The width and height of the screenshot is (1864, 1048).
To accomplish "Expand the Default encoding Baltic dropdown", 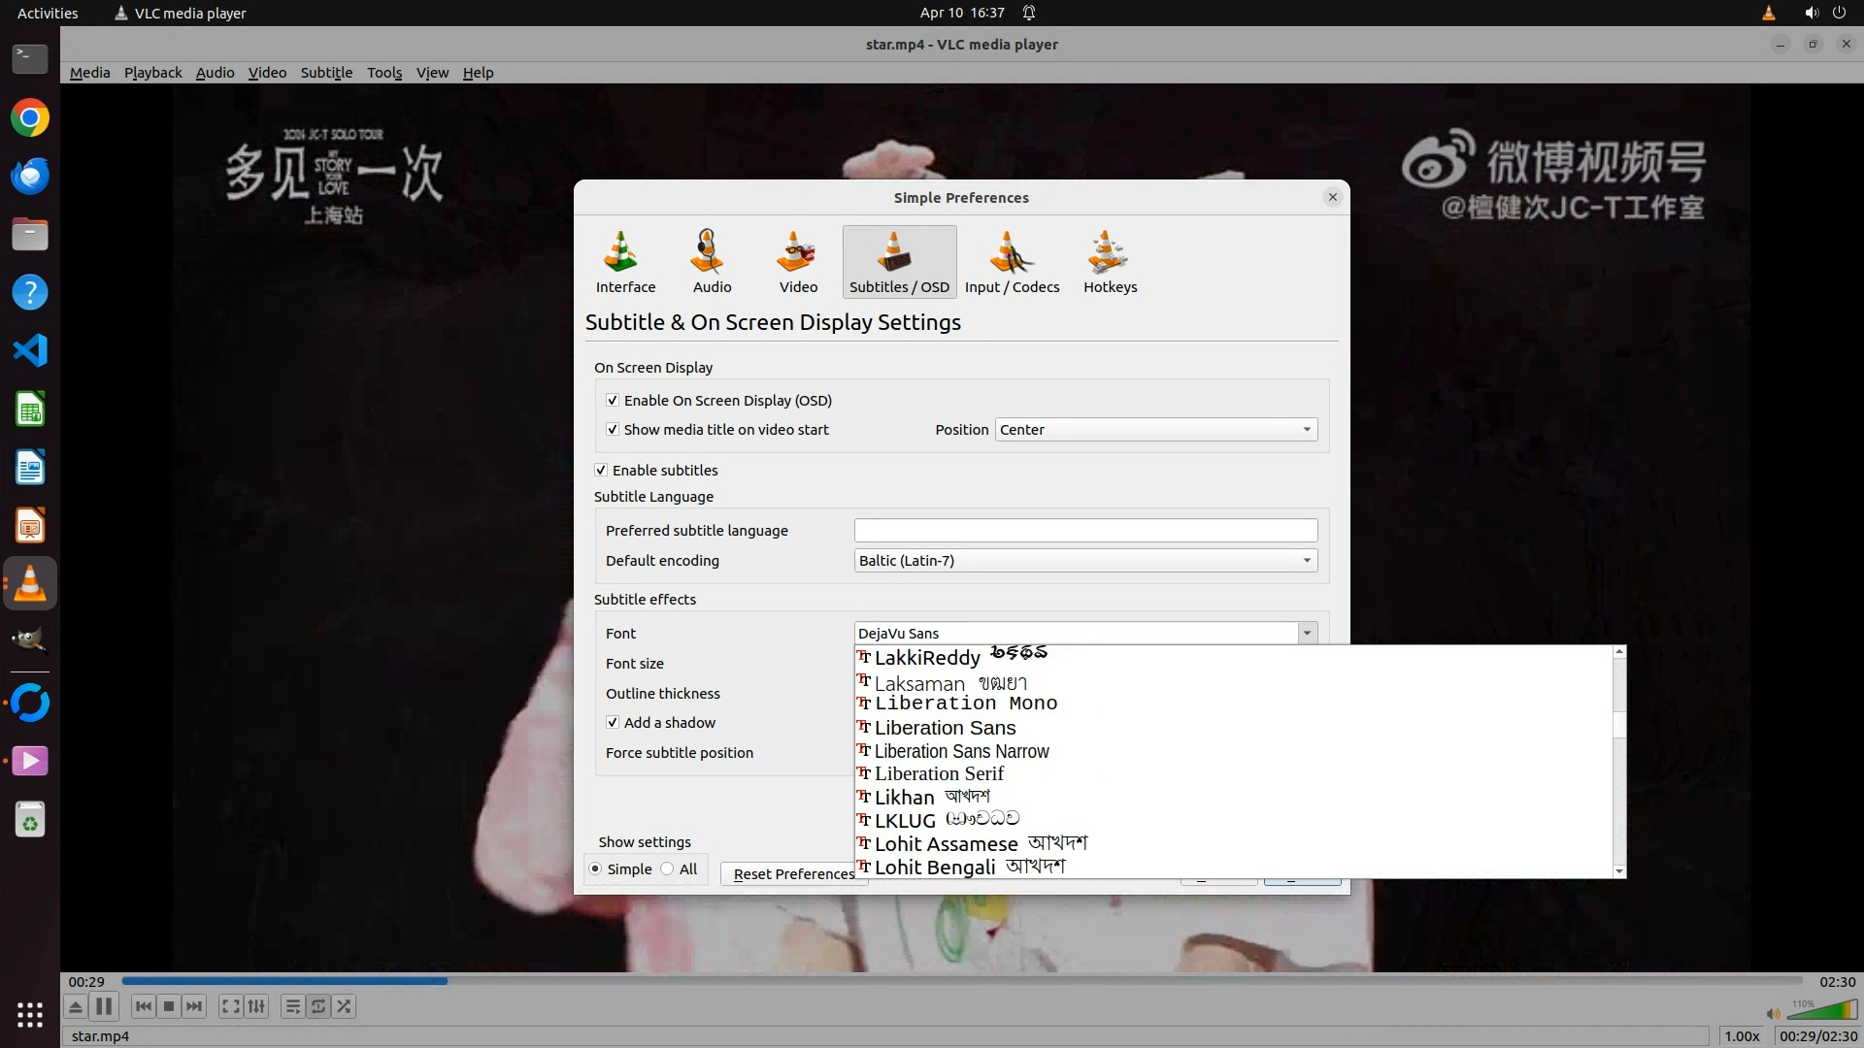I will (1084, 561).
